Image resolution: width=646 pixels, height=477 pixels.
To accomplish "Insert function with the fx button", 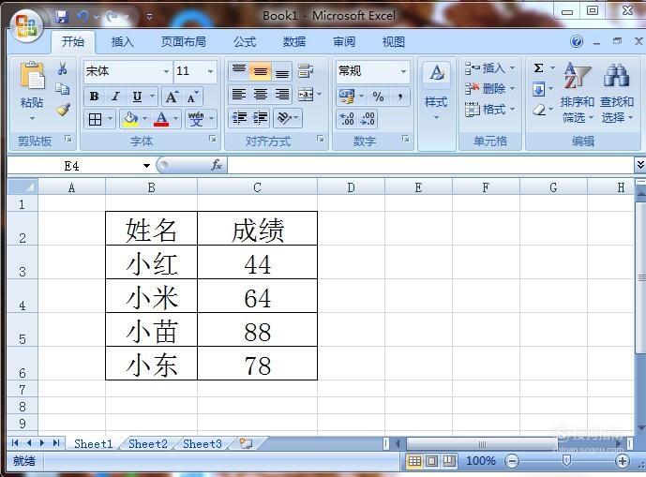I will (x=217, y=165).
